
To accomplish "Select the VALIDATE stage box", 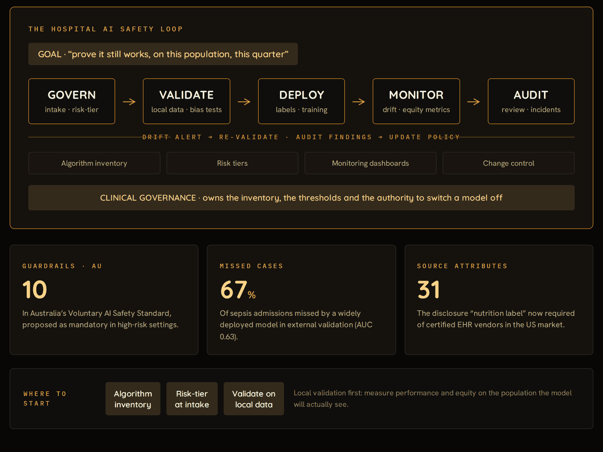I will point(186,101).
